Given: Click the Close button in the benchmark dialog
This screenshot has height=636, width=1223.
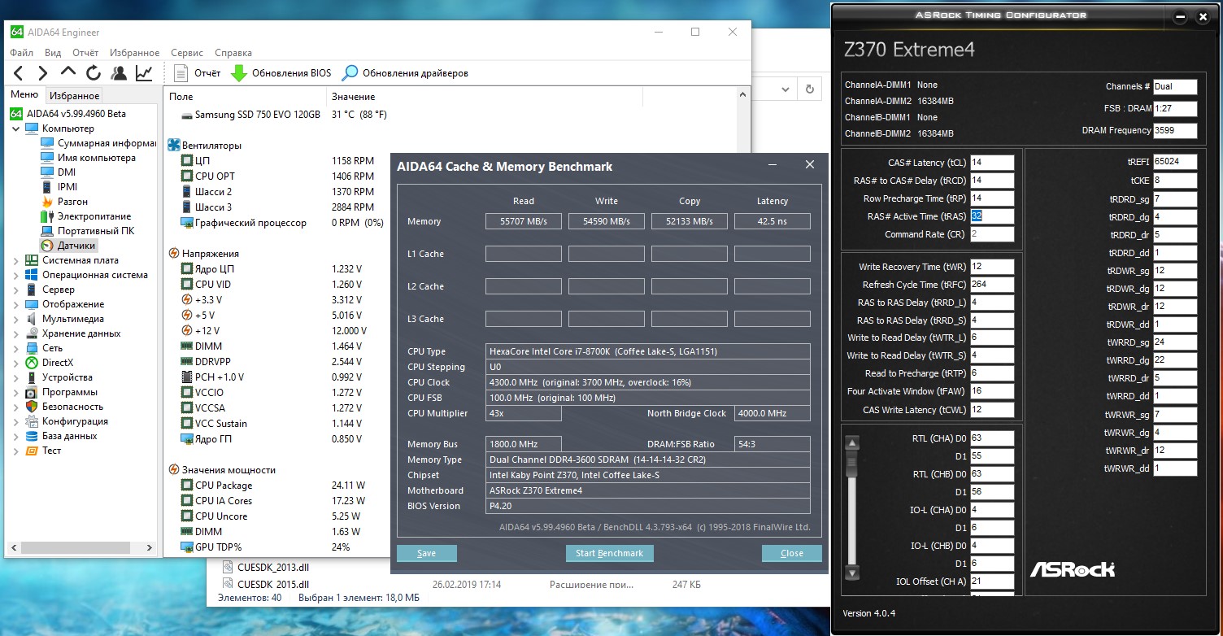Looking at the screenshot, I should (x=791, y=553).
